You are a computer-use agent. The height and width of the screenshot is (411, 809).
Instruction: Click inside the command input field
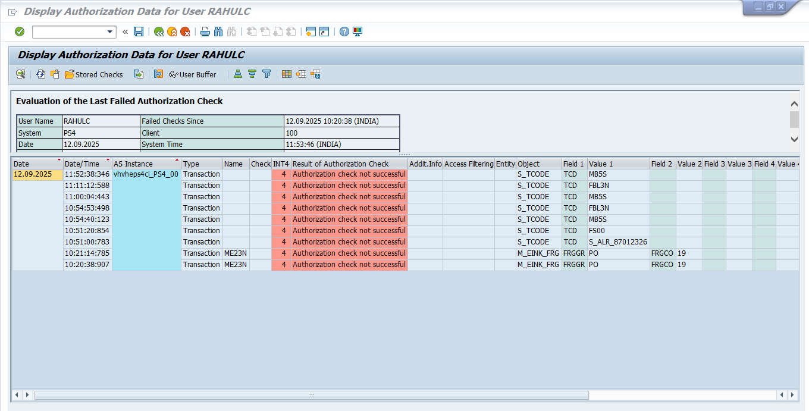[x=69, y=32]
